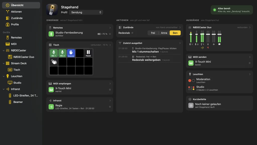Click the Leuchten bulb icon in card header

[190, 74]
